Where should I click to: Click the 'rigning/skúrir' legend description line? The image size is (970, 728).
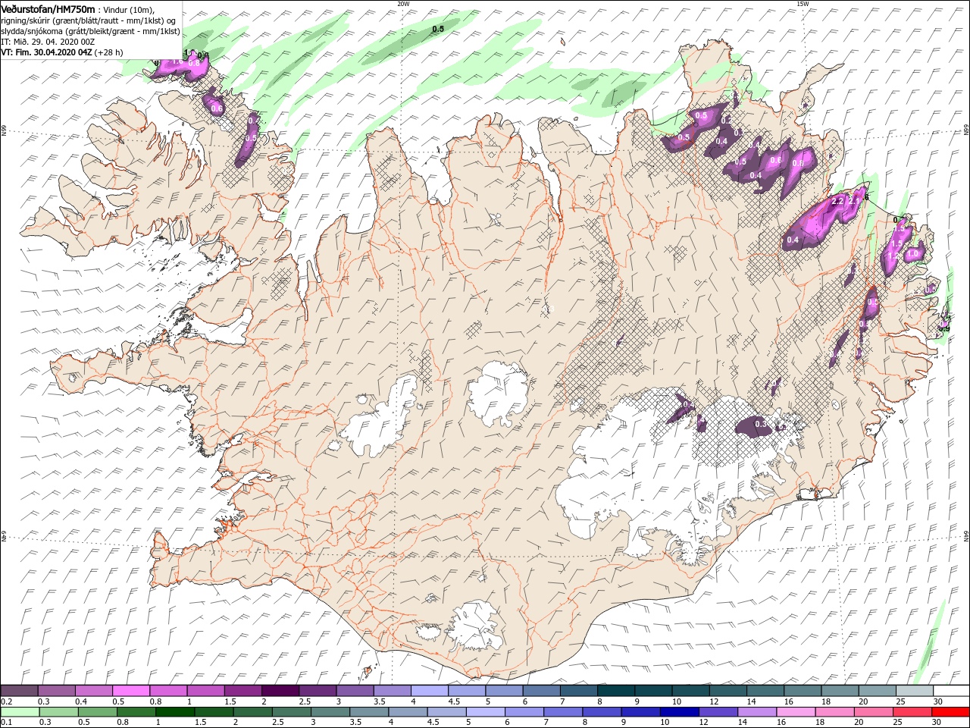[88, 20]
